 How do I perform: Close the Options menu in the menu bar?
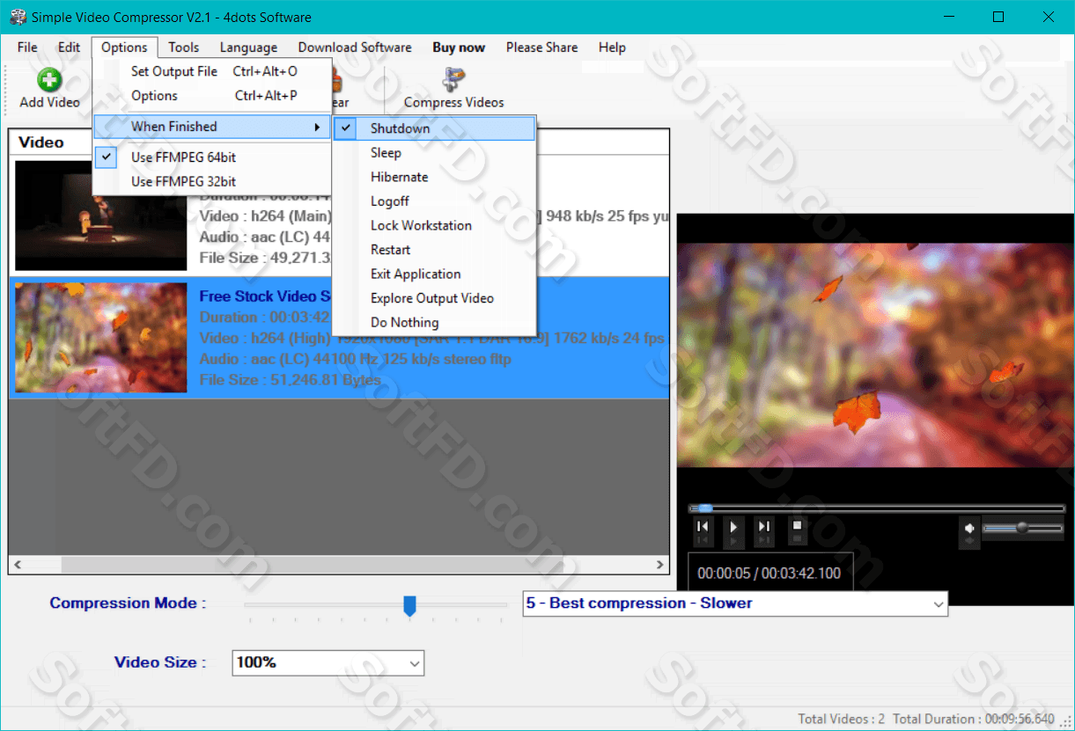(124, 48)
